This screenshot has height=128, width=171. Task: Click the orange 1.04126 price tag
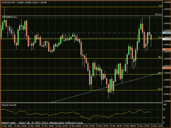[x=167, y=68]
